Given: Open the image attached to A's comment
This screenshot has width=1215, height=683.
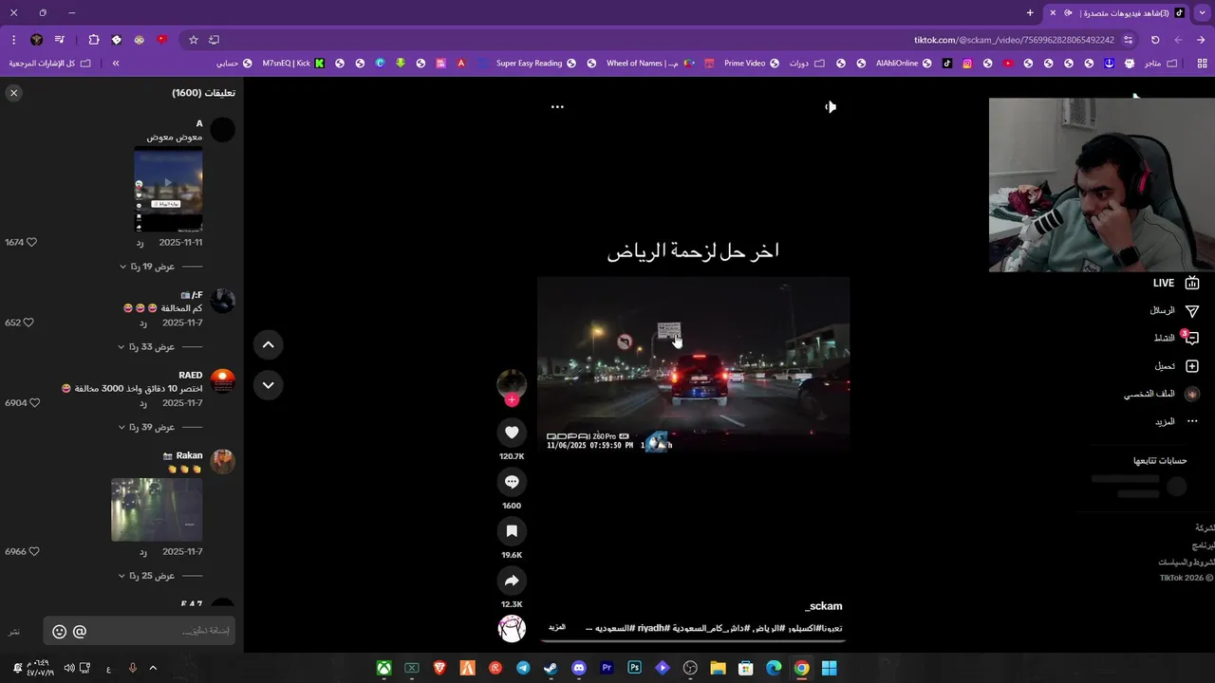Looking at the screenshot, I should click(168, 190).
